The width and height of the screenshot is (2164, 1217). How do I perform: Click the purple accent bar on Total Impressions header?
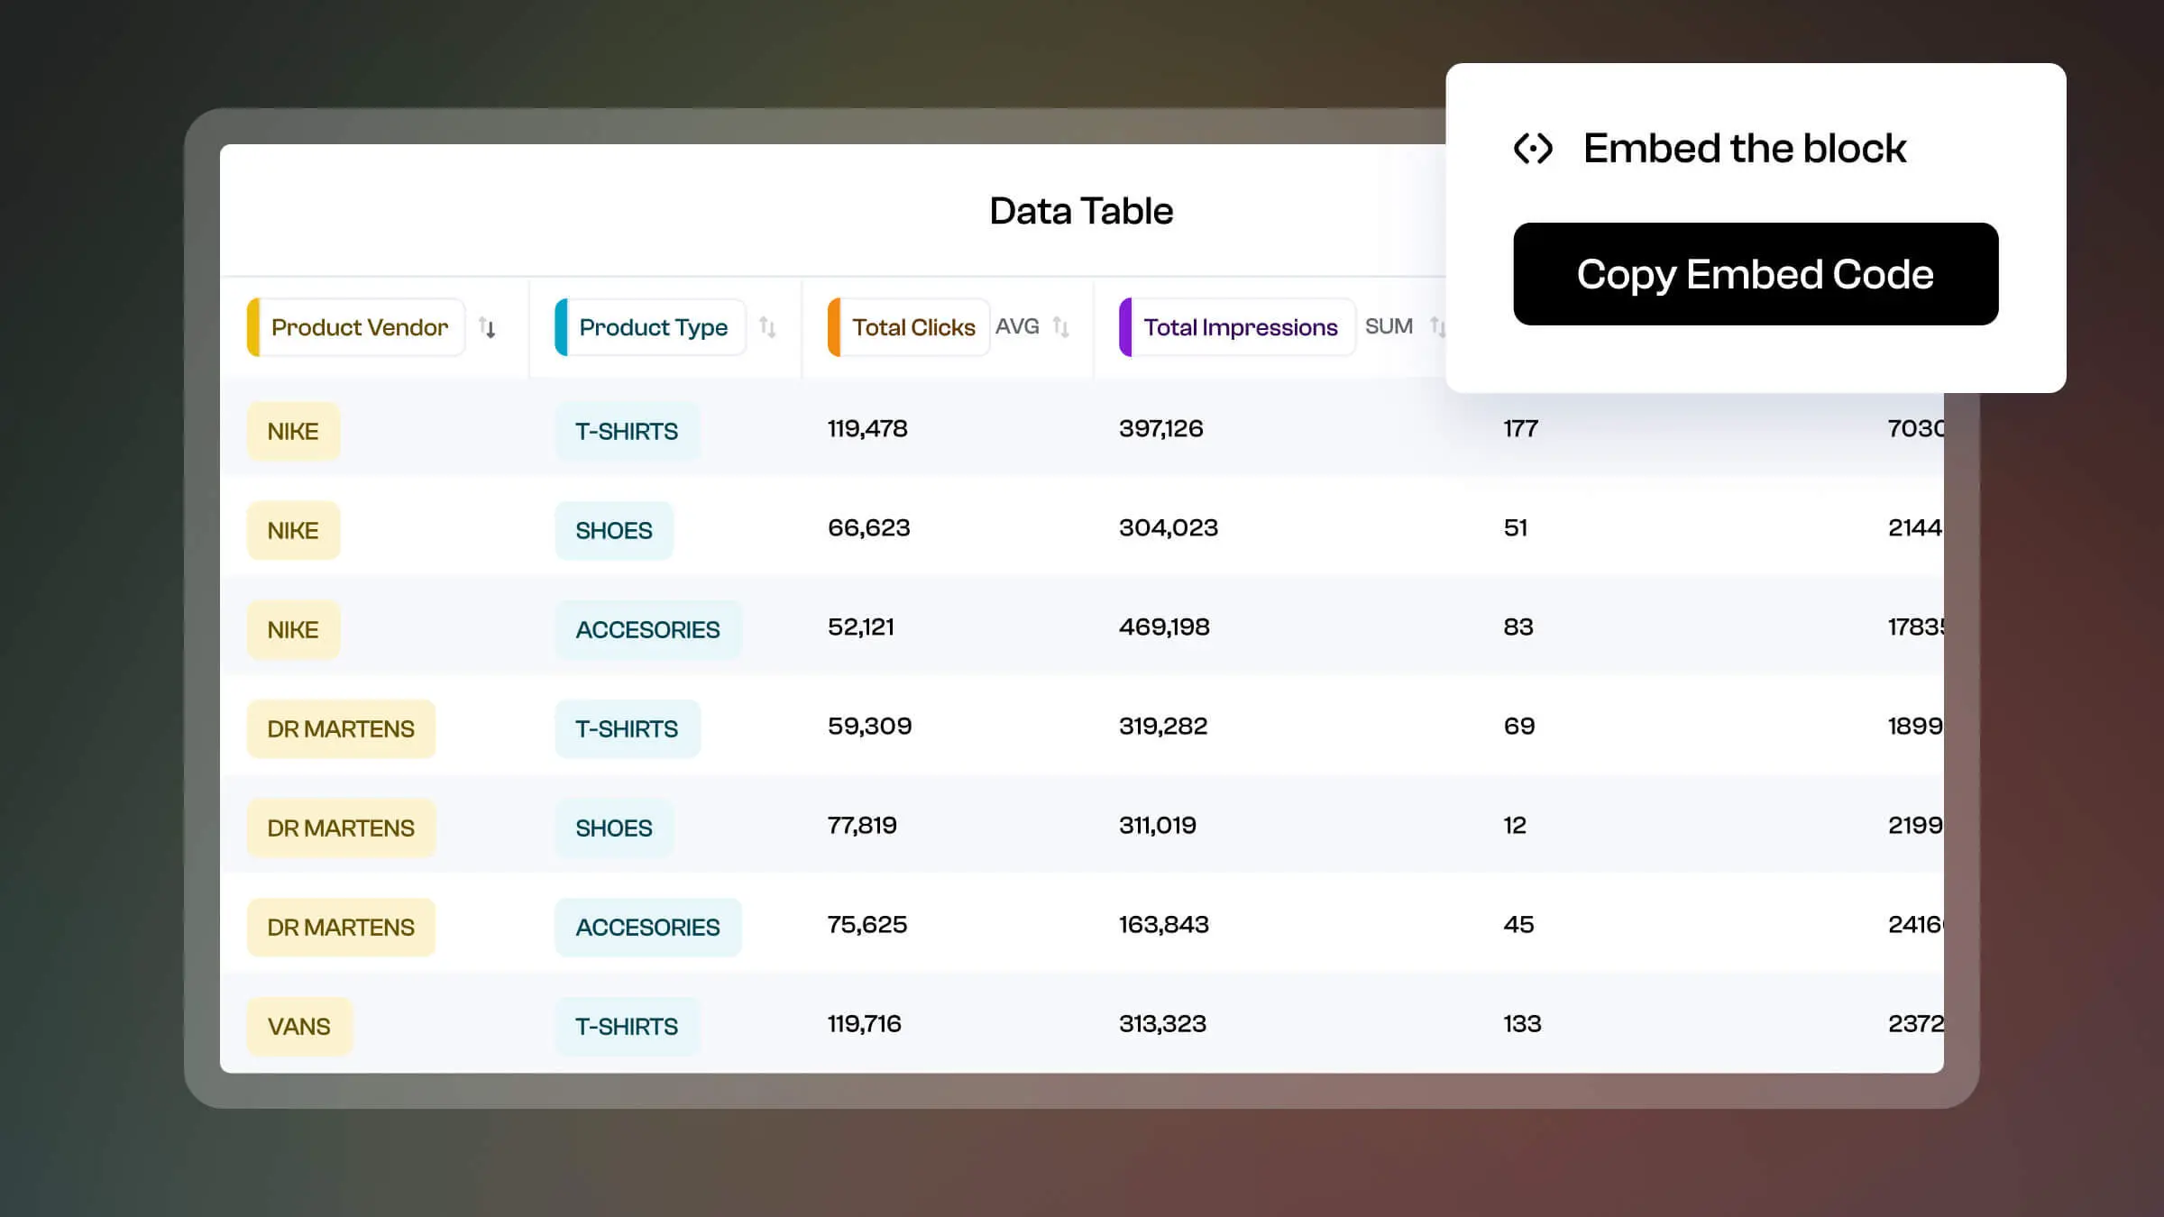[x=1124, y=326]
